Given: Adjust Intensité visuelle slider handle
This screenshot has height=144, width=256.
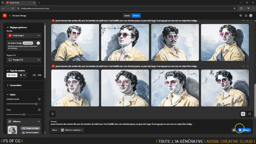Looking at the screenshot, I should click(36, 104).
